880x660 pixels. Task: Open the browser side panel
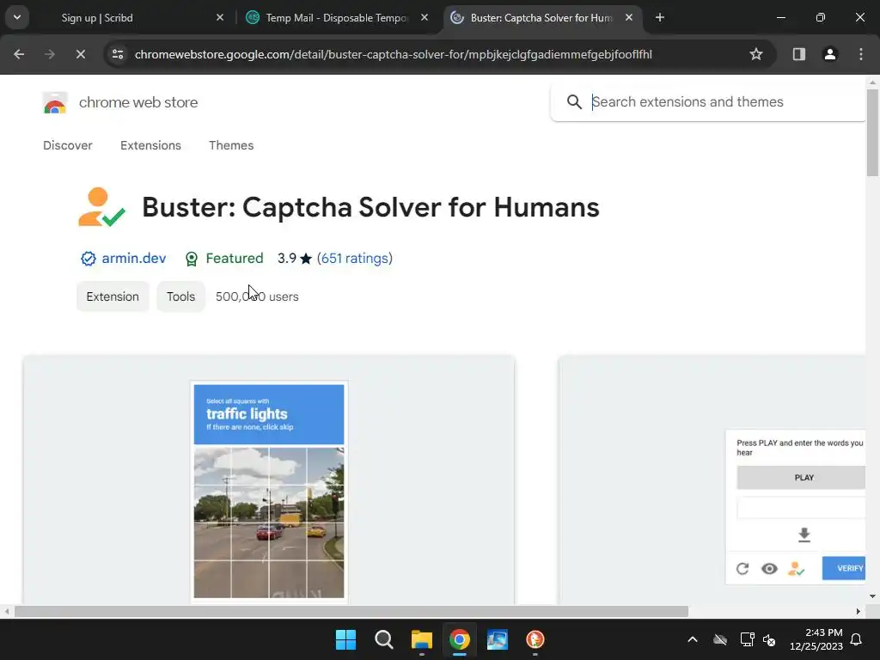[x=799, y=54]
